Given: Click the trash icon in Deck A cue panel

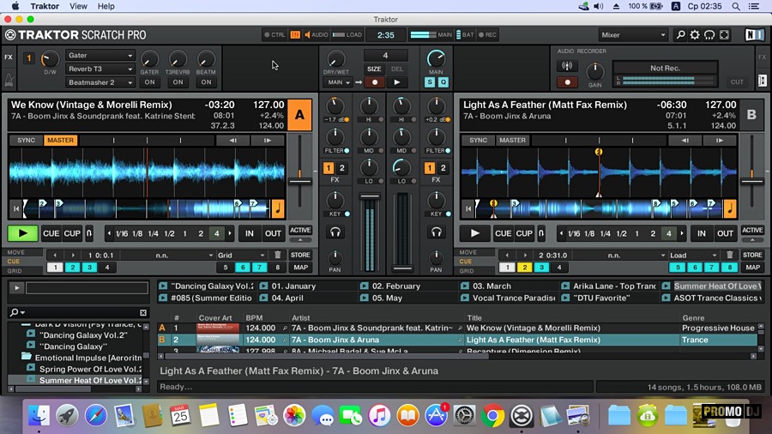Looking at the screenshot, I should 277,255.
